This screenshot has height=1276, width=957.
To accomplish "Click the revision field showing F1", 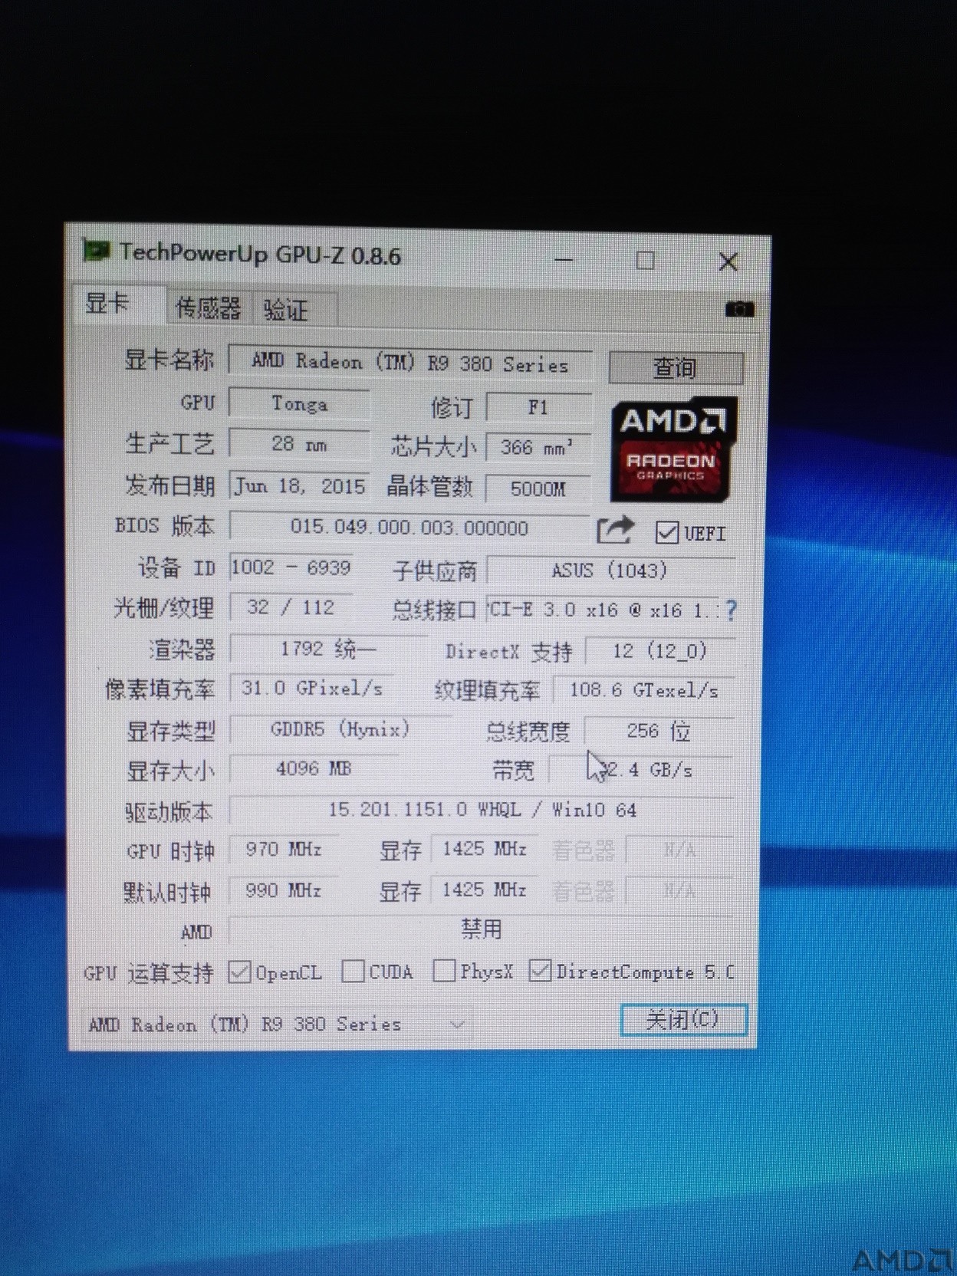I will pos(538,407).
